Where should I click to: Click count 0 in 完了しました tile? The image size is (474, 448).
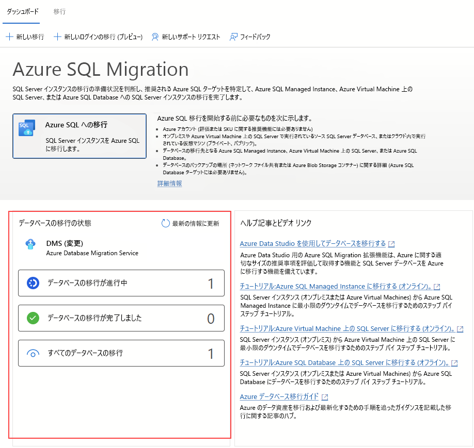click(211, 319)
